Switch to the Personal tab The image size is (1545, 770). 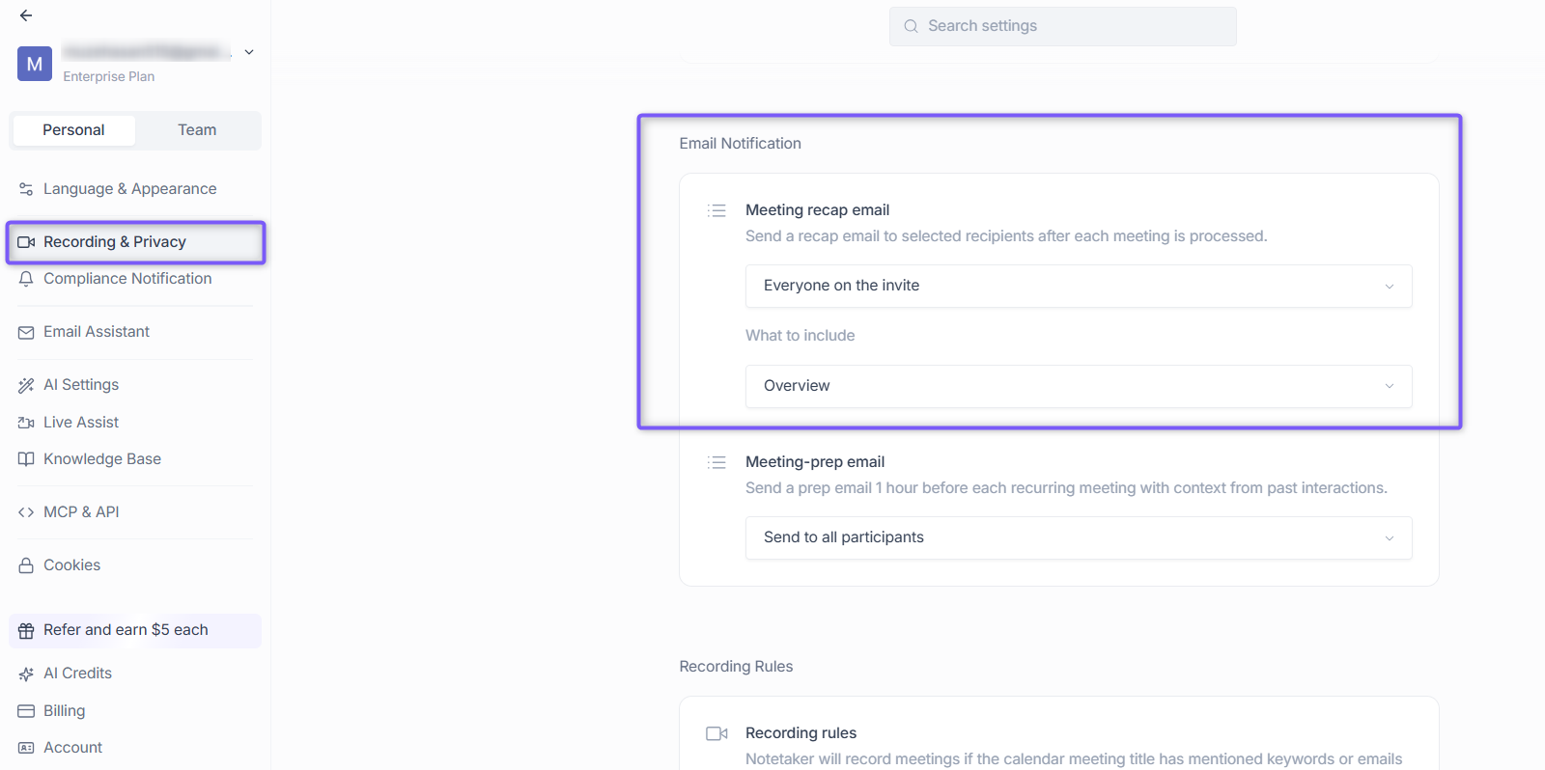73,130
